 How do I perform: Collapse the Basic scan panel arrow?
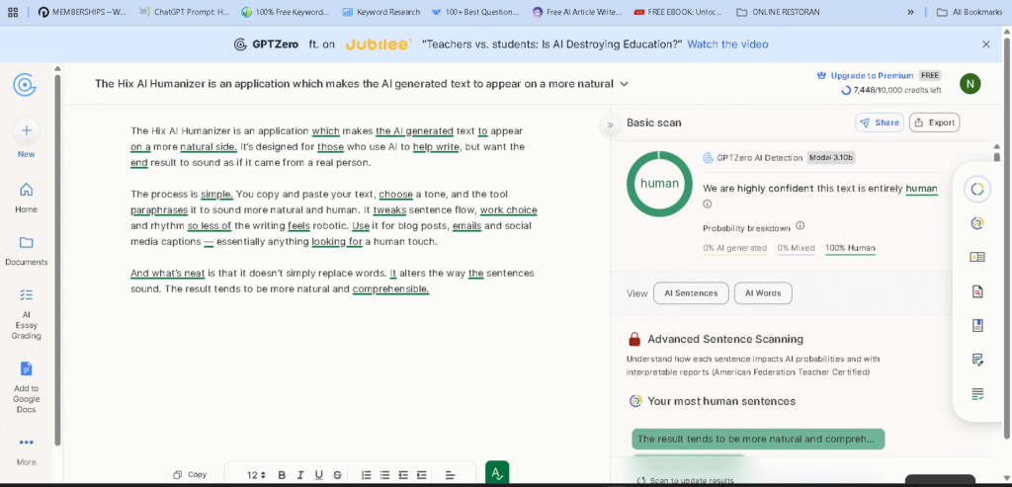coord(610,124)
